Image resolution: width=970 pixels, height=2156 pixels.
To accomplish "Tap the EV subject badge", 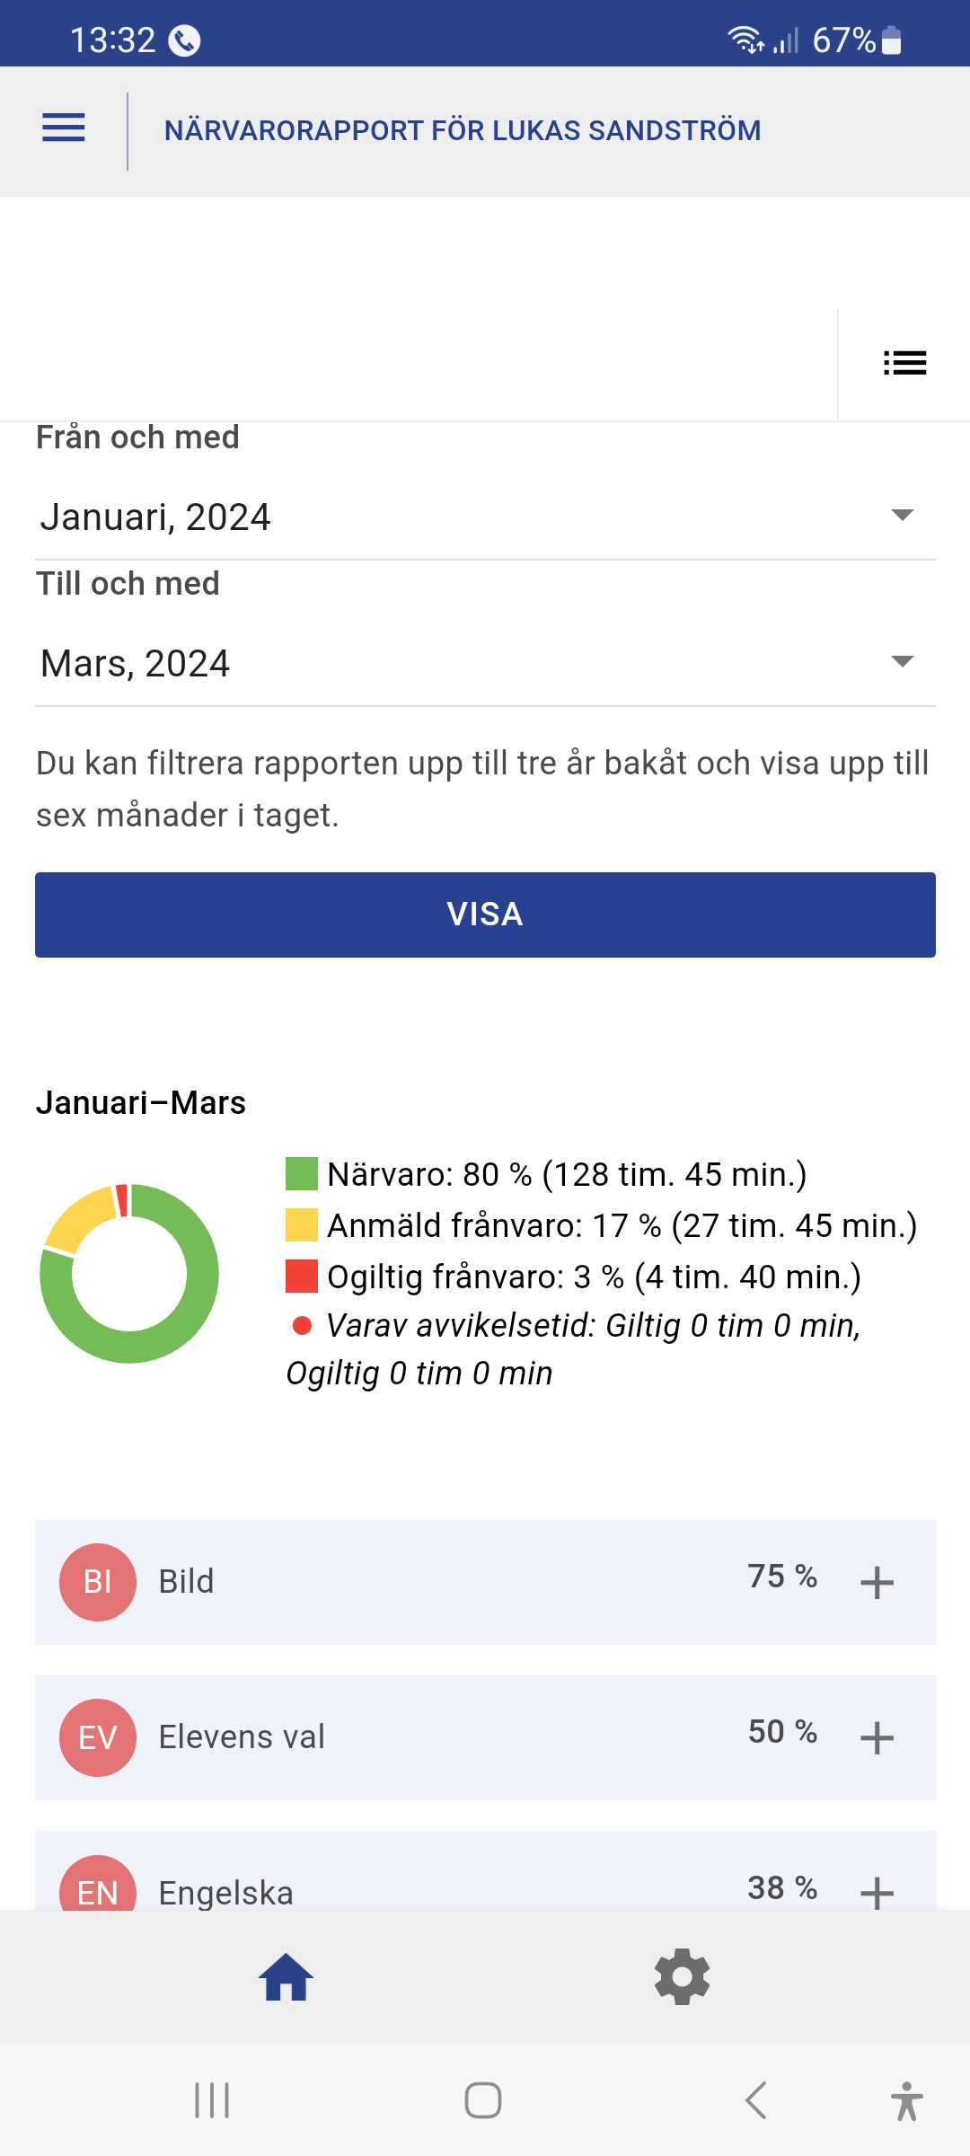I will pos(98,1737).
